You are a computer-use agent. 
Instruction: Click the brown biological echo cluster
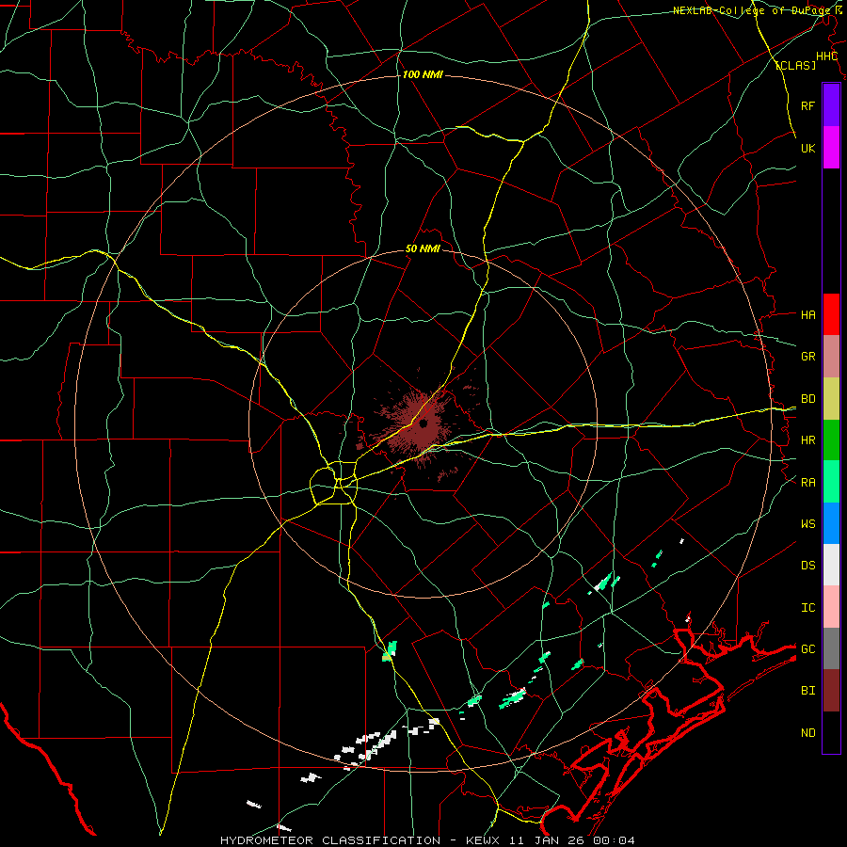[x=419, y=426]
